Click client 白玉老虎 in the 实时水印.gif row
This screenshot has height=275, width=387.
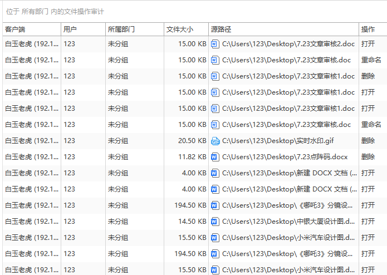coord(32,141)
